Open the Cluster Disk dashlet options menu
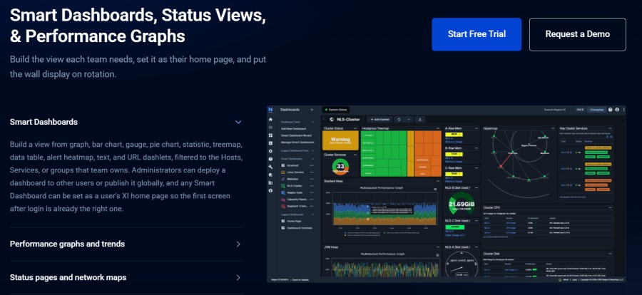642x295 pixels. coord(611,254)
